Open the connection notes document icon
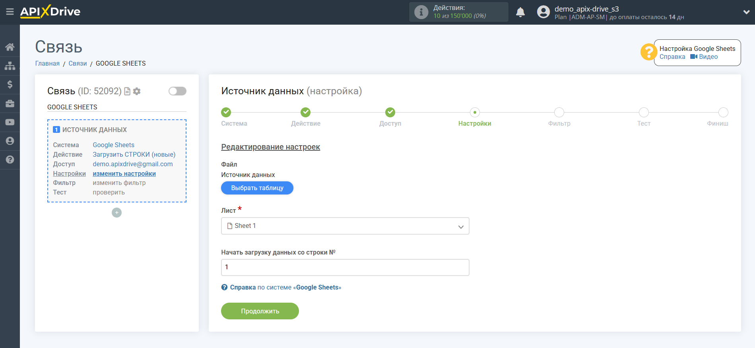 (127, 91)
